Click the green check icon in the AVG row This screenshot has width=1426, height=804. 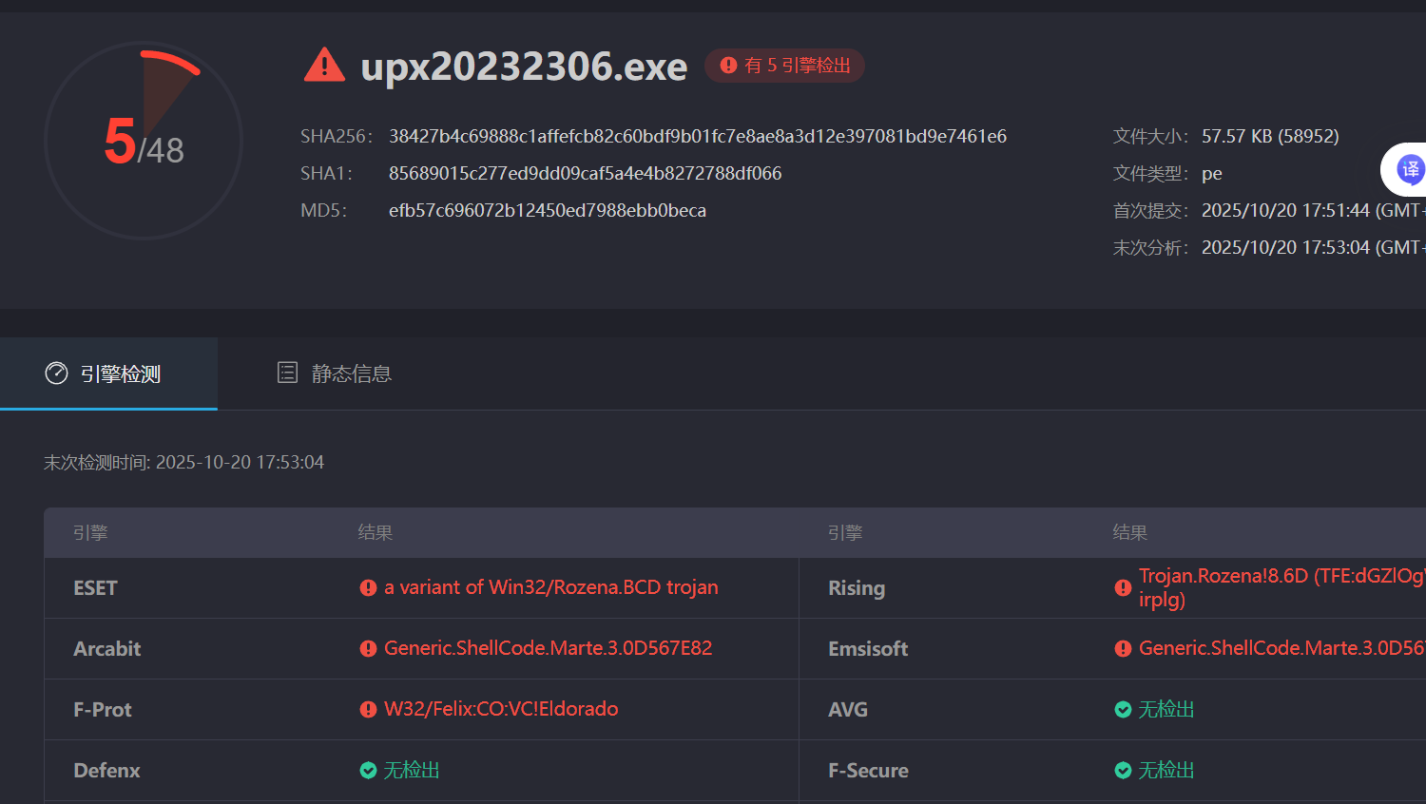click(x=1123, y=710)
